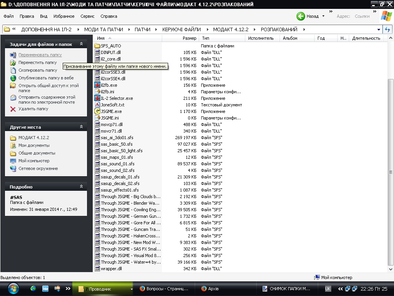This screenshot has width=394, height=296.
Task: Open the Общие документы link
Action: [37, 153]
